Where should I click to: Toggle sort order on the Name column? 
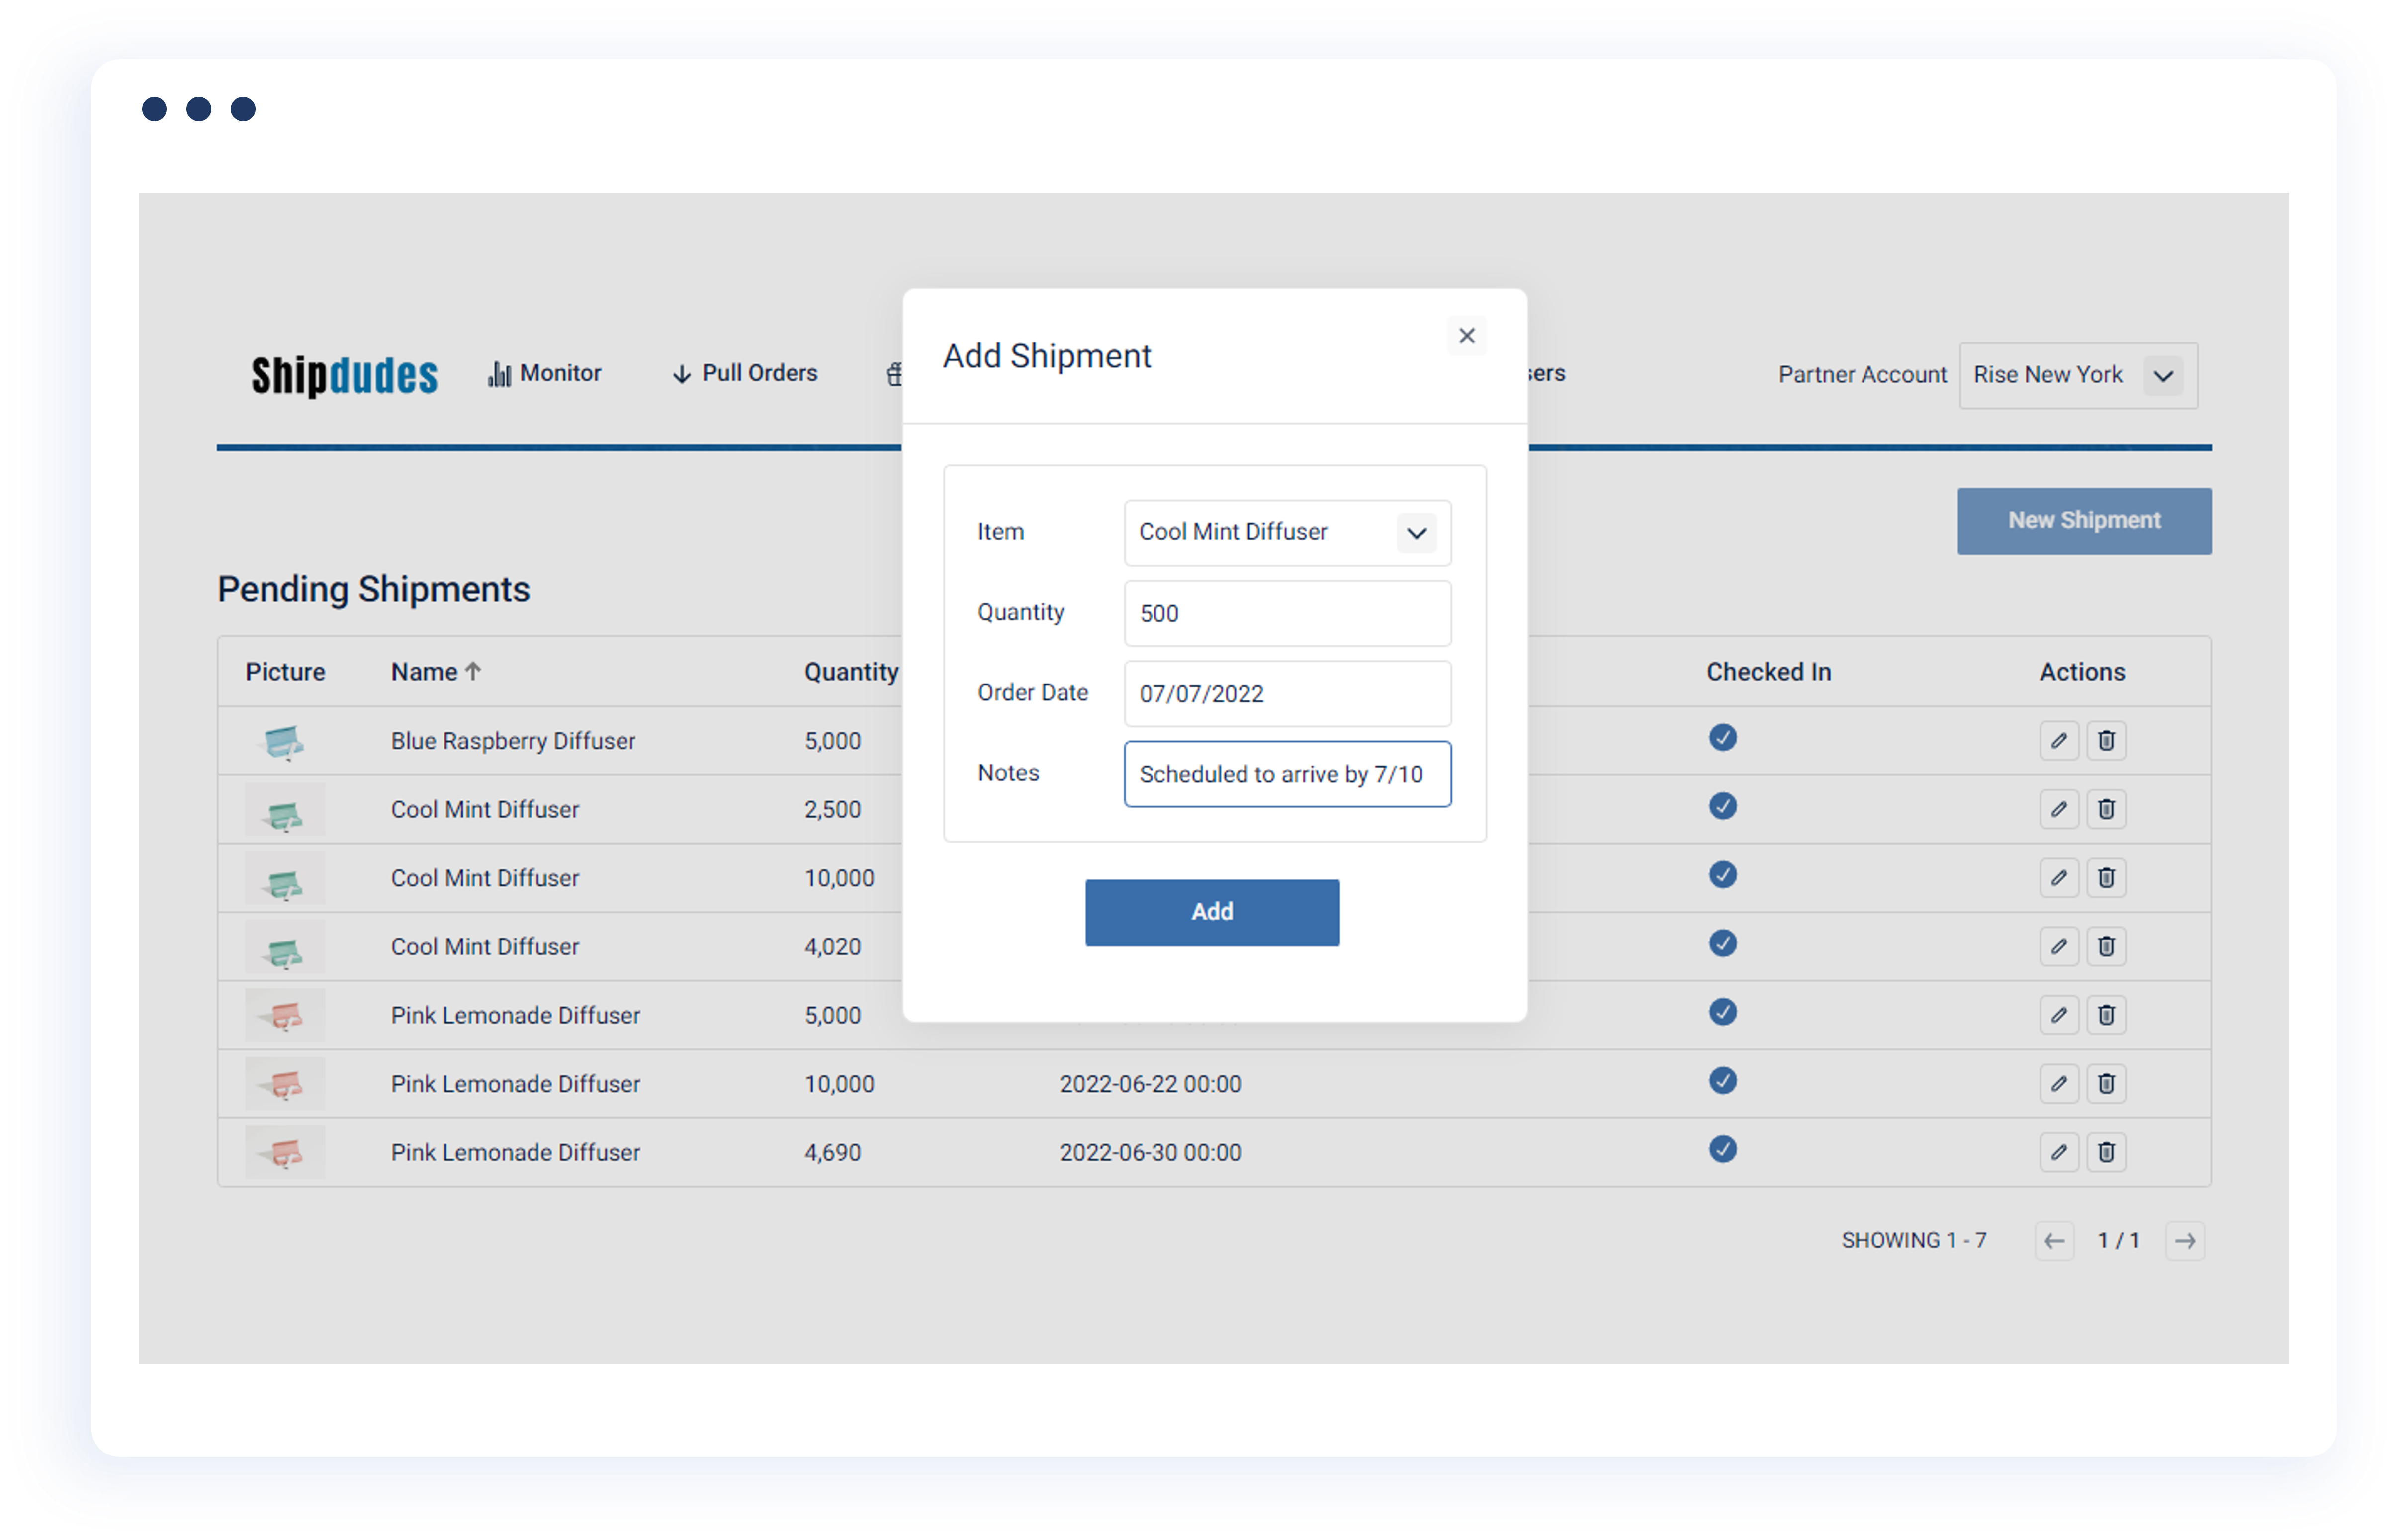(436, 671)
